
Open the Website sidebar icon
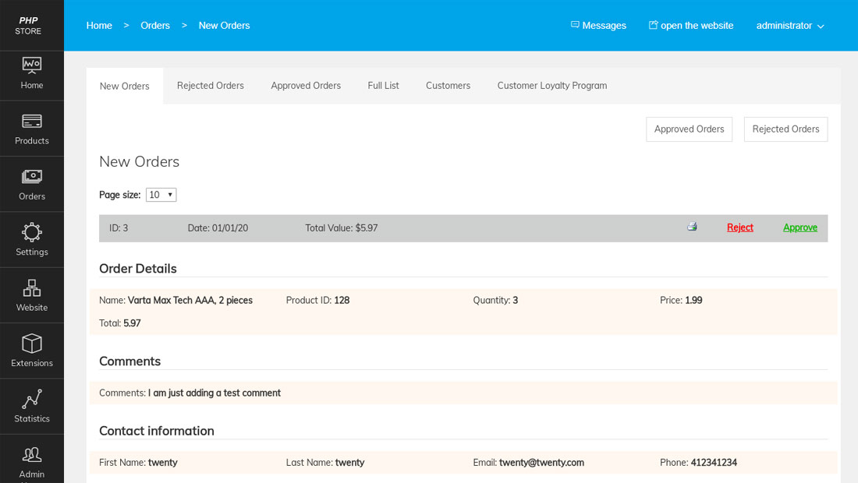(32, 288)
